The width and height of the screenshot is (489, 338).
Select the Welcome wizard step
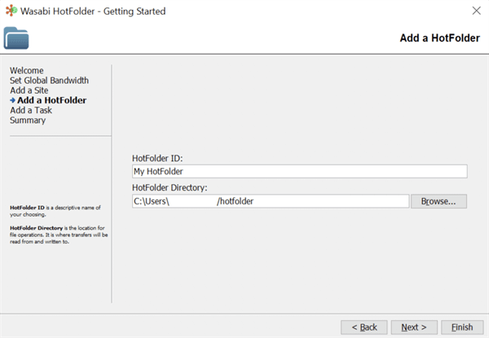27,70
